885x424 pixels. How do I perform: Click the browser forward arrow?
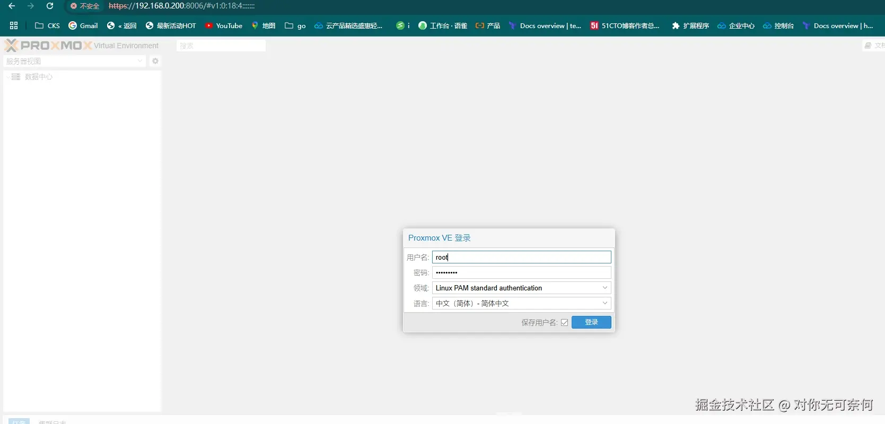tap(31, 6)
